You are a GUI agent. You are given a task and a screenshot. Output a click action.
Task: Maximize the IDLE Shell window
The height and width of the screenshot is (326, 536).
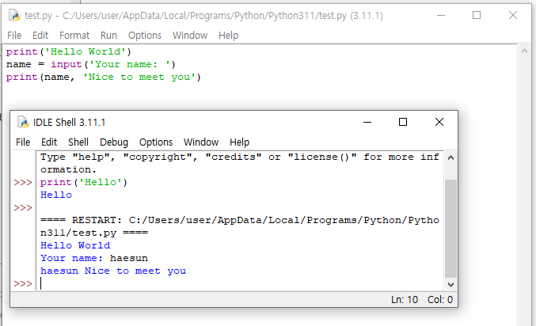(x=403, y=122)
